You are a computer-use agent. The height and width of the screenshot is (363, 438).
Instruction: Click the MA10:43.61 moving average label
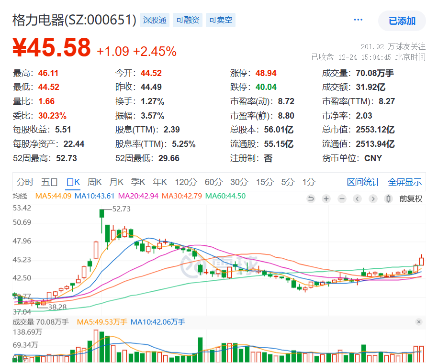pos(94,196)
